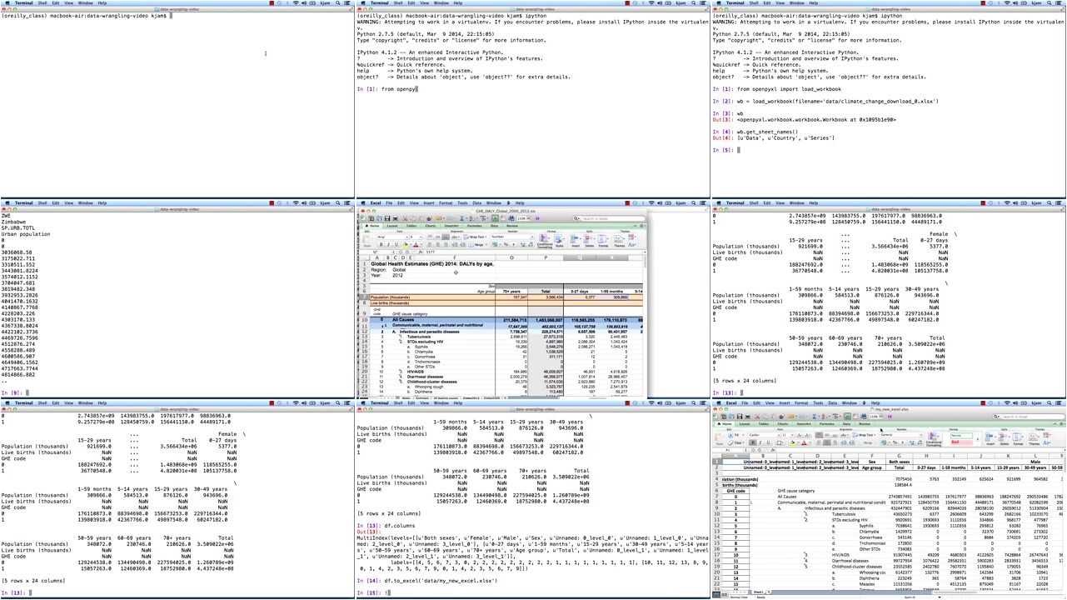Image resolution: width=1067 pixels, height=600 pixels.
Task: Apply Normal cell style in my_new_excel.xlsx
Action: point(961,435)
